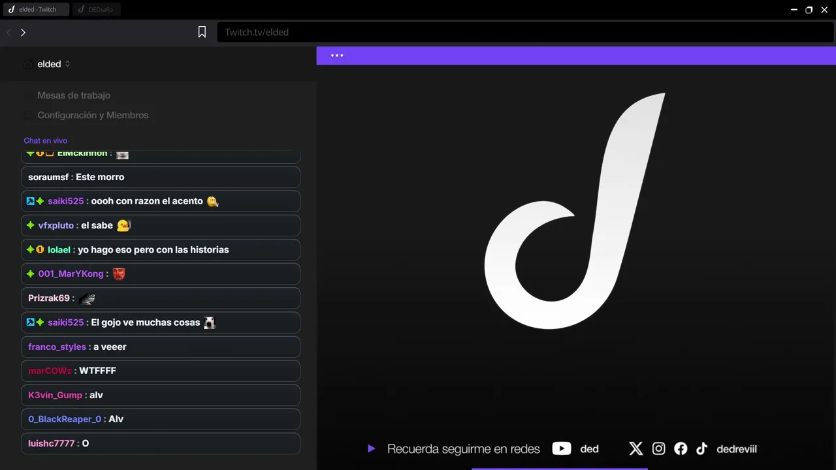The width and height of the screenshot is (836, 470).
Task: Click the Instagram icon
Action: click(659, 448)
